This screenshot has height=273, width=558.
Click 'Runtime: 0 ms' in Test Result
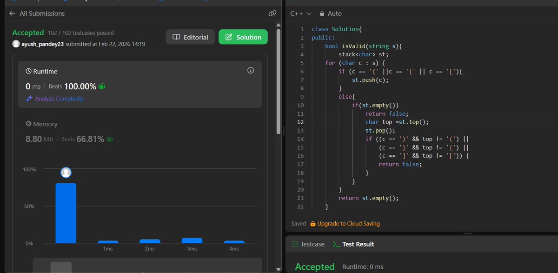tap(363, 266)
